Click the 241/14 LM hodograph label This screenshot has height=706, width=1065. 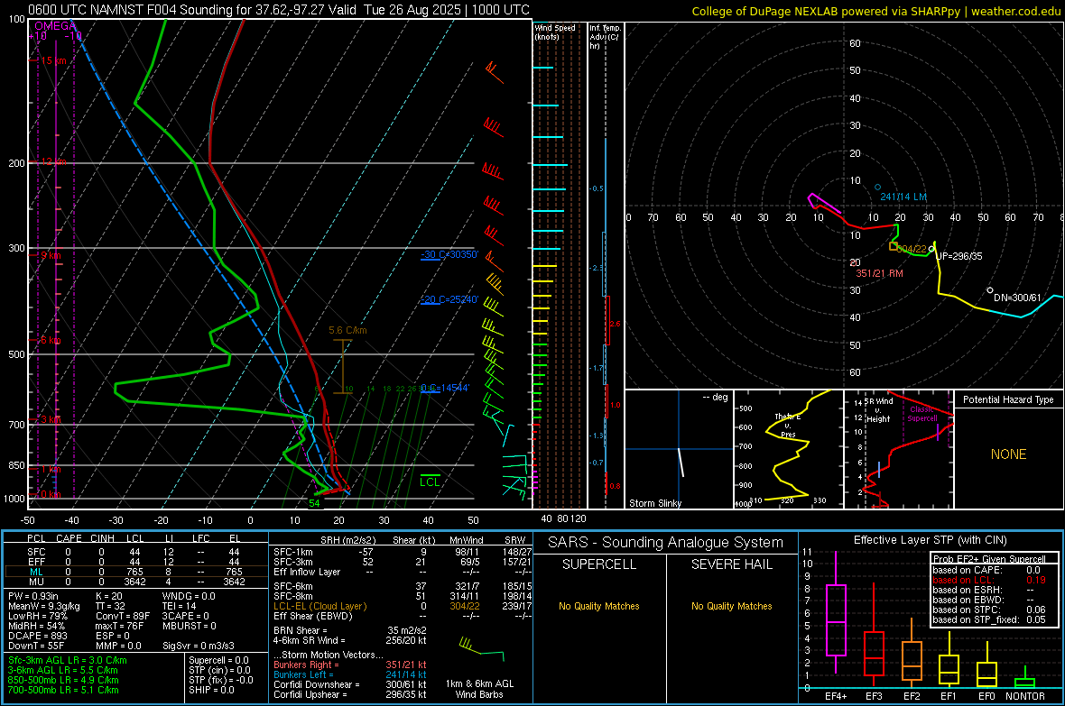pyautogui.click(x=903, y=197)
